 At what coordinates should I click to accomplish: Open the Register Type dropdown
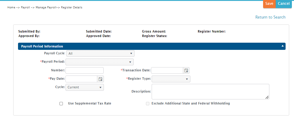(x=171, y=79)
